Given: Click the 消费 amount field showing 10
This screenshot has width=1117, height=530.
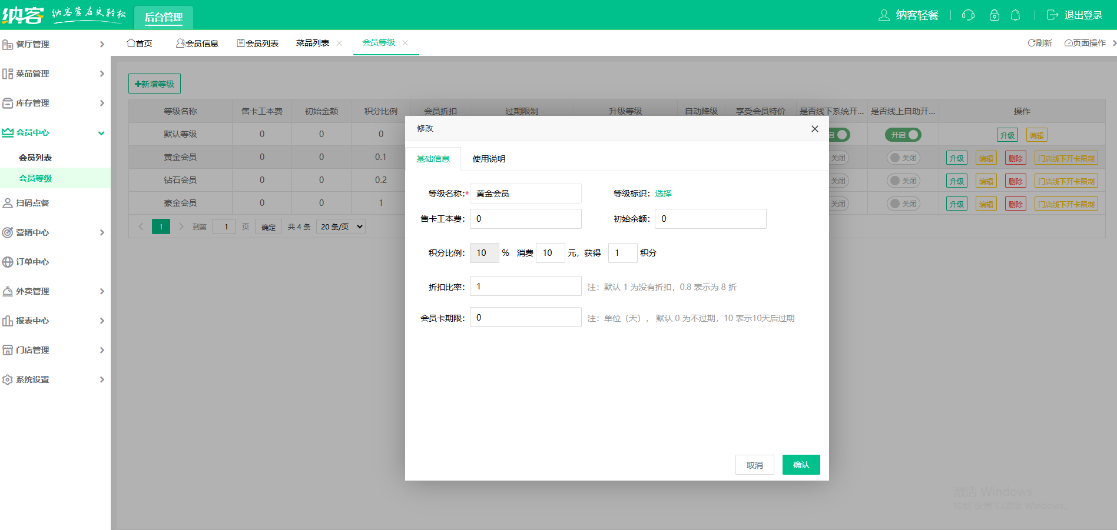Looking at the screenshot, I should pyautogui.click(x=550, y=253).
